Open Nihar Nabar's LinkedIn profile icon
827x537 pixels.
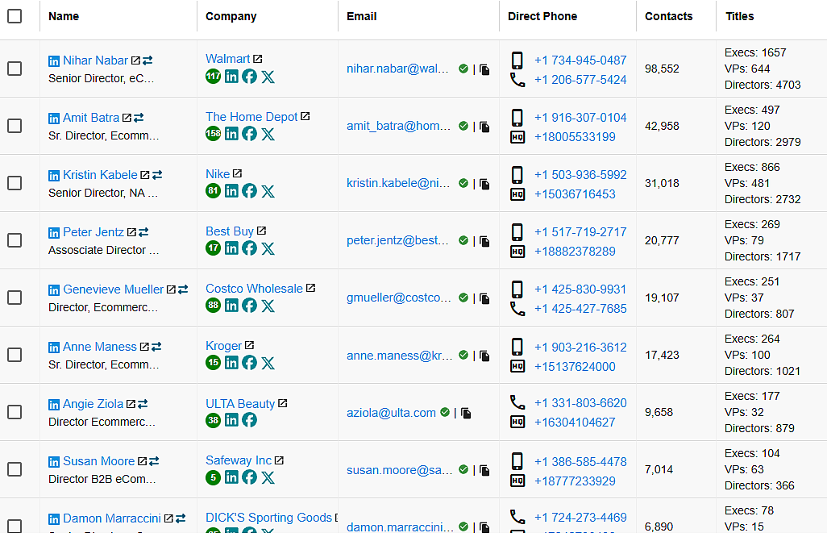pyautogui.click(x=54, y=61)
